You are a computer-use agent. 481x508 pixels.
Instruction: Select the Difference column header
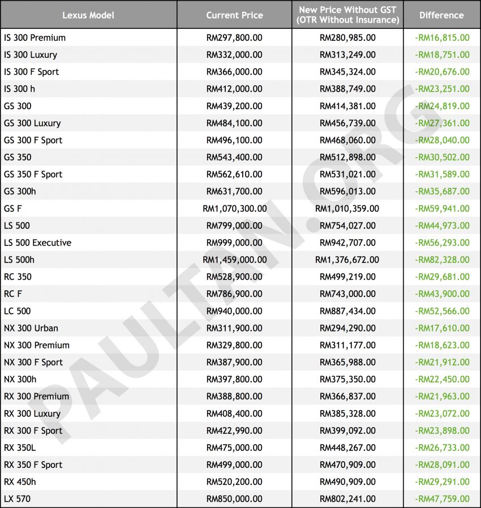point(441,15)
